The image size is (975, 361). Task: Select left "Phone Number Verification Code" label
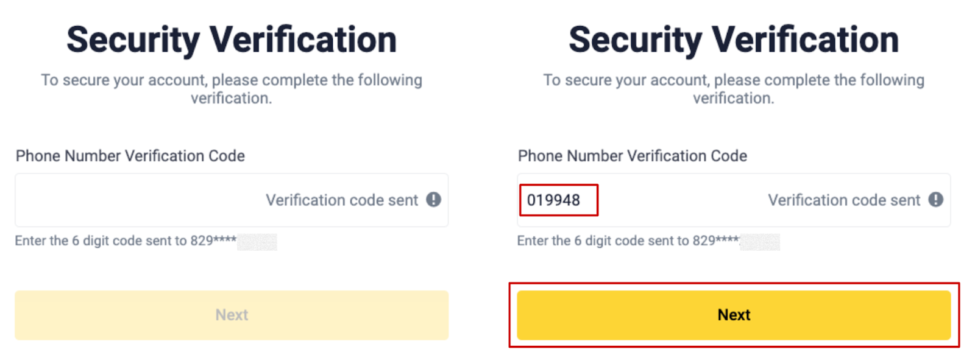pyautogui.click(x=130, y=156)
